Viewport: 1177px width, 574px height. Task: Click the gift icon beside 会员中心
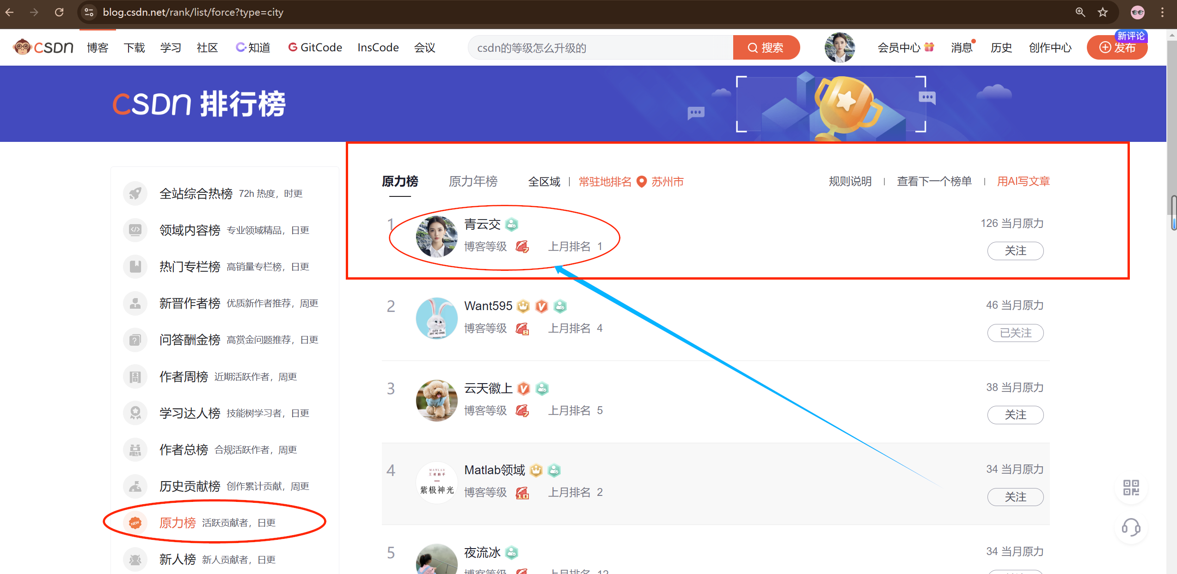coord(929,47)
